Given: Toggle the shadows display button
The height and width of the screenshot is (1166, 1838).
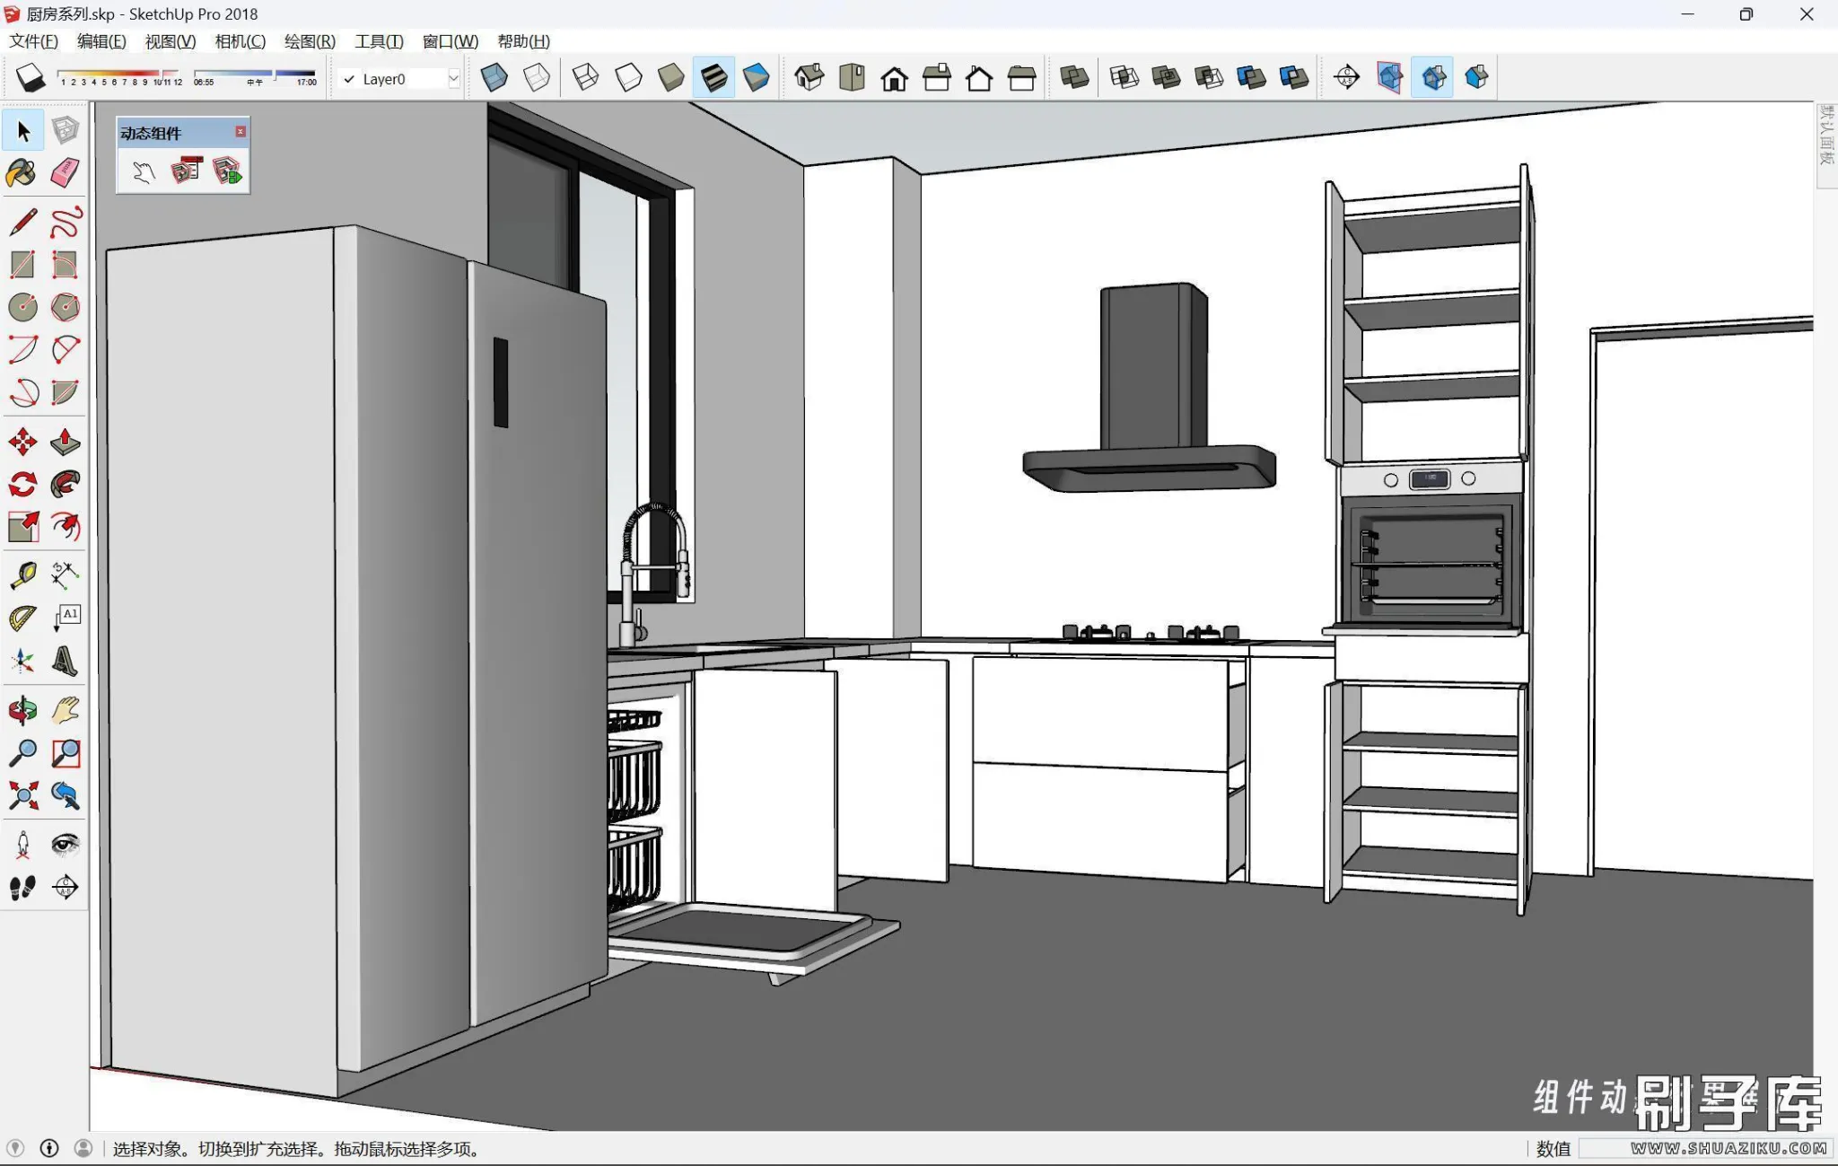Looking at the screenshot, I should pyautogui.click(x=30, y=78).
